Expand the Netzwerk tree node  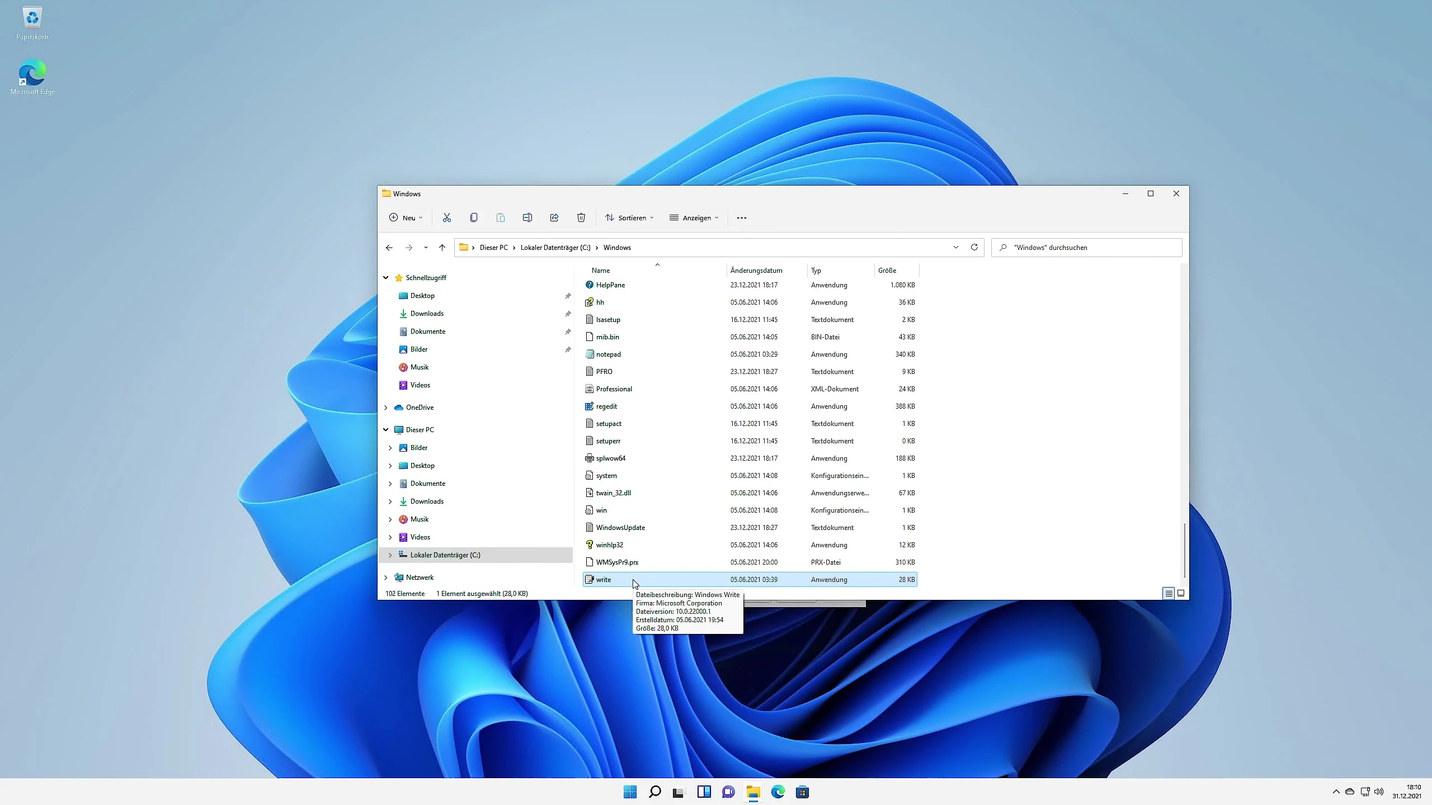[x=385, y=577]
